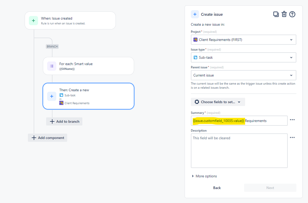308x203 pixels.
Task: Click inside the Description text area
Action: [x=239, y=150]
